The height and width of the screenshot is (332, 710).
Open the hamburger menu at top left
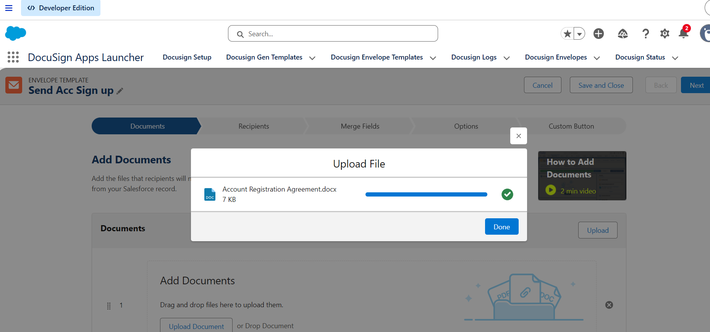(x=8, y=8)
